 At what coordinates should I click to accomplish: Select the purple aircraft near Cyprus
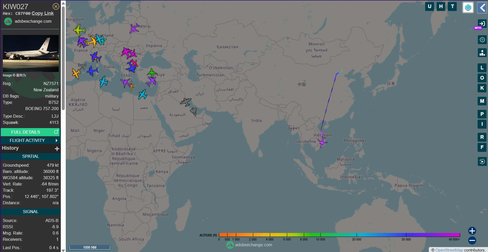[151, 81]
